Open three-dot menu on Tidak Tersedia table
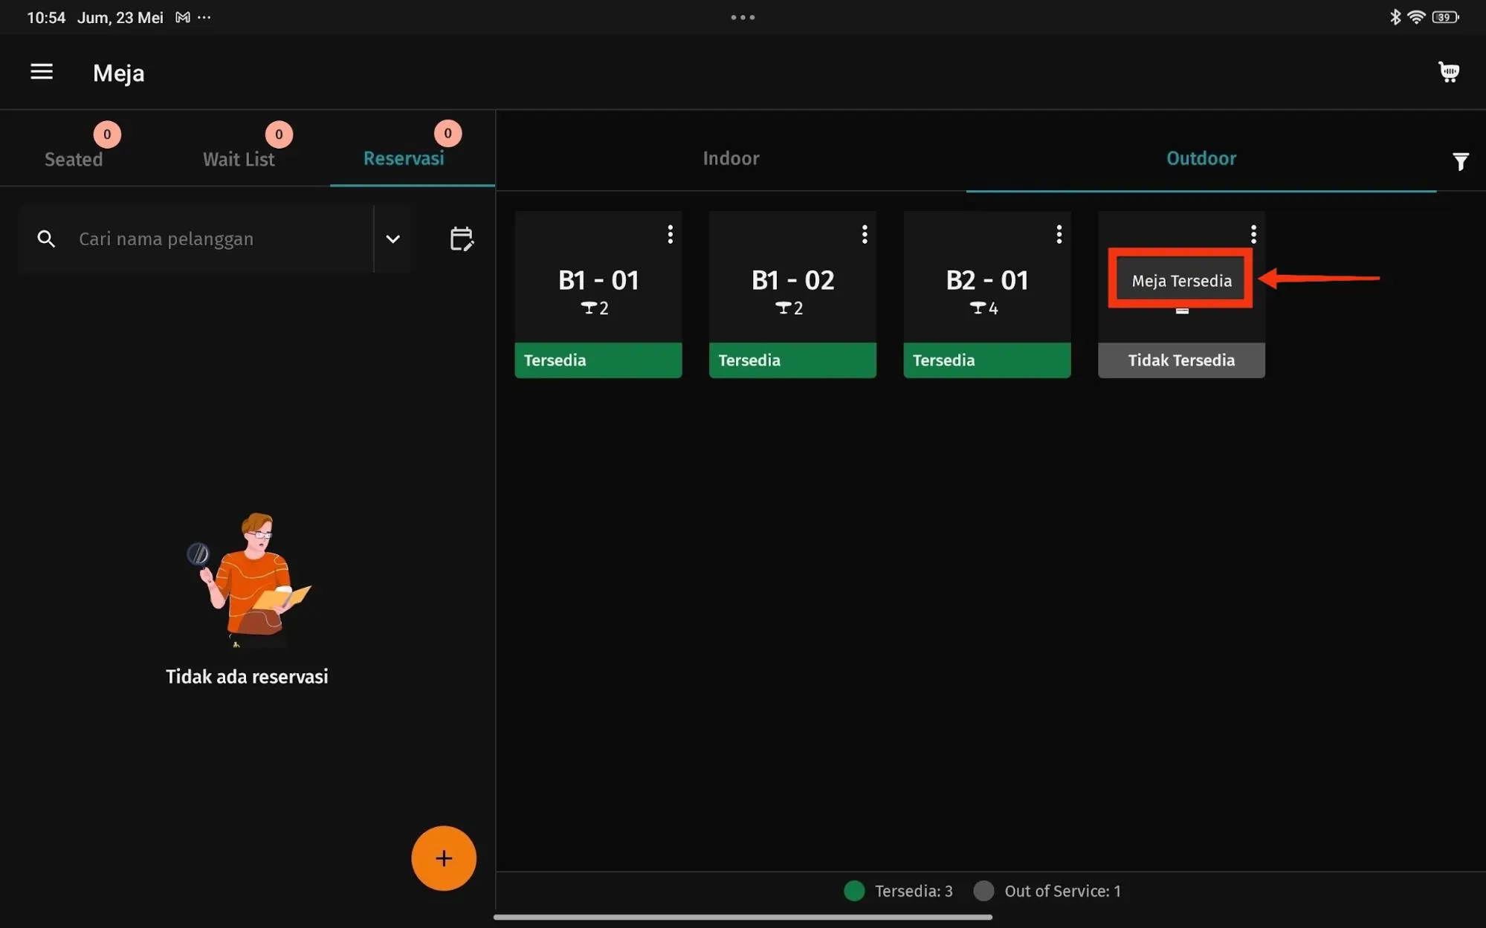Viewport: 1486px width, 928px height. tap(1253, 234)
